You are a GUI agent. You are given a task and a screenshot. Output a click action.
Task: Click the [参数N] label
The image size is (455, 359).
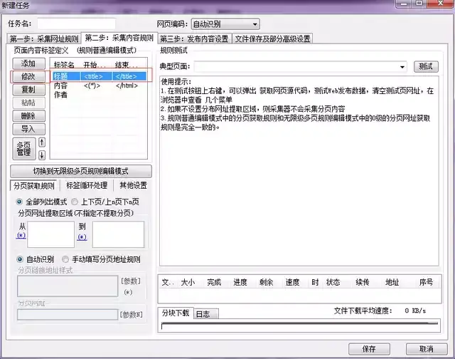pos(131,315)
